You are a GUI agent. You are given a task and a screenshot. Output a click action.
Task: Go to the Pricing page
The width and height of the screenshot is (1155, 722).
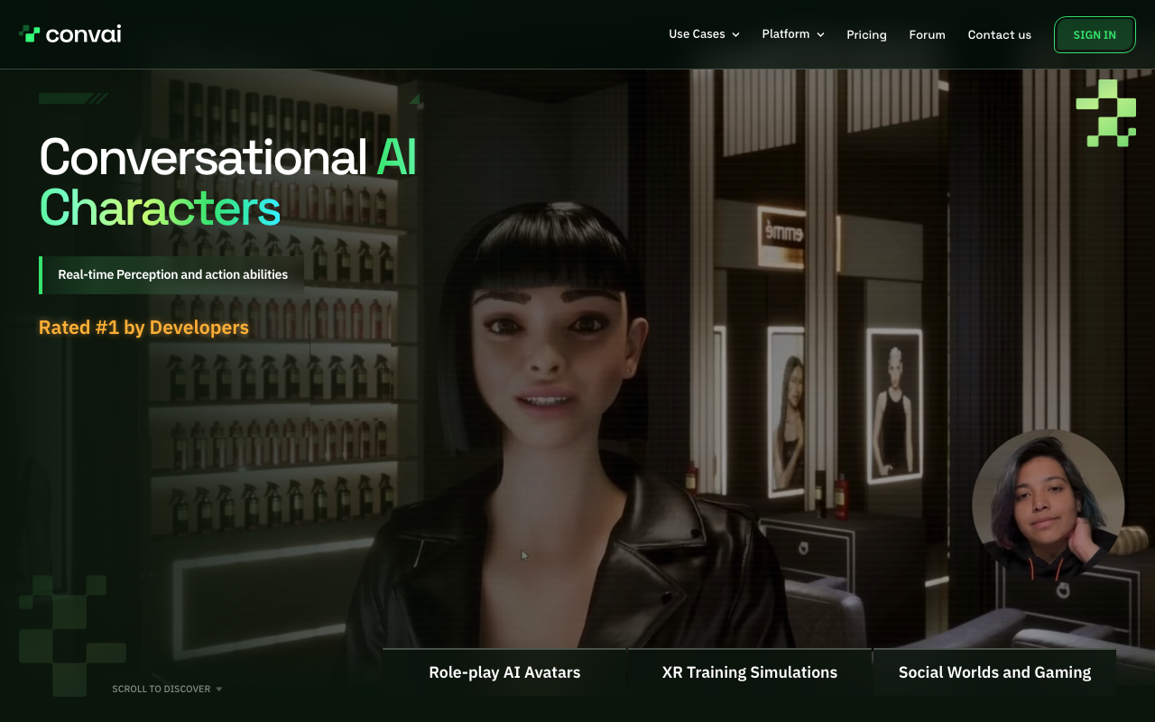(x=866, y=35)
